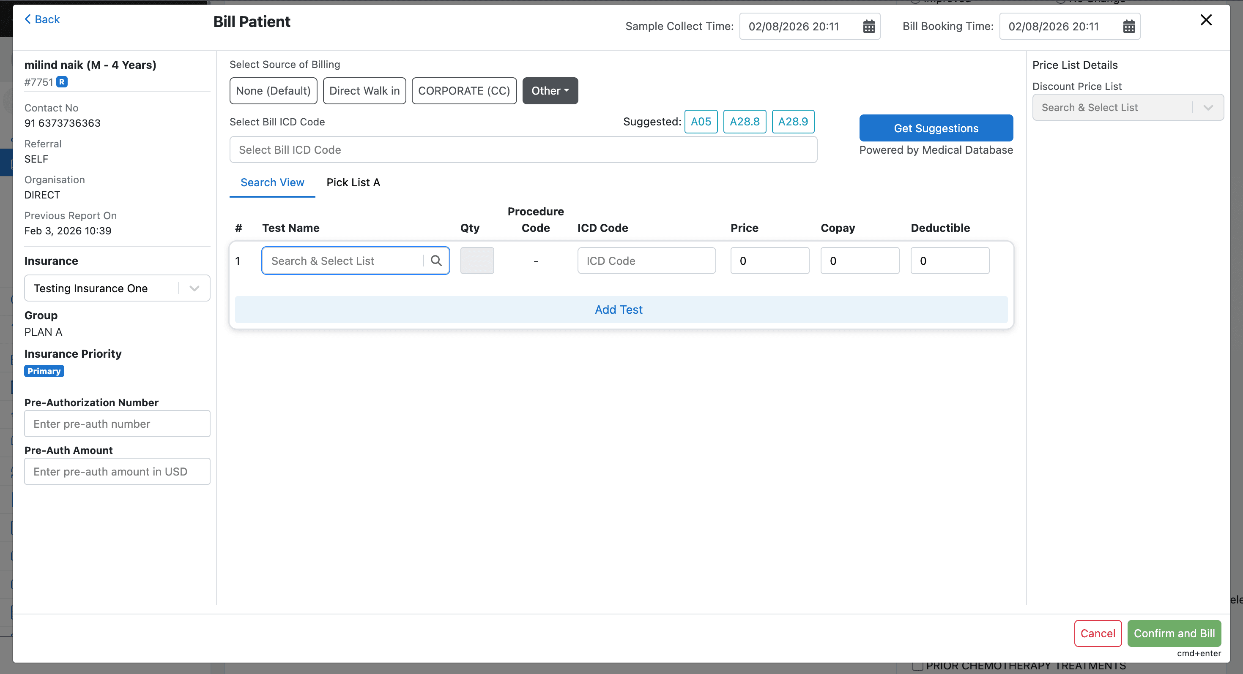This screenshot has width=1243, height=674.
Task: Click the blue R badge beside #7751
Action: click(x=62, y=82)
